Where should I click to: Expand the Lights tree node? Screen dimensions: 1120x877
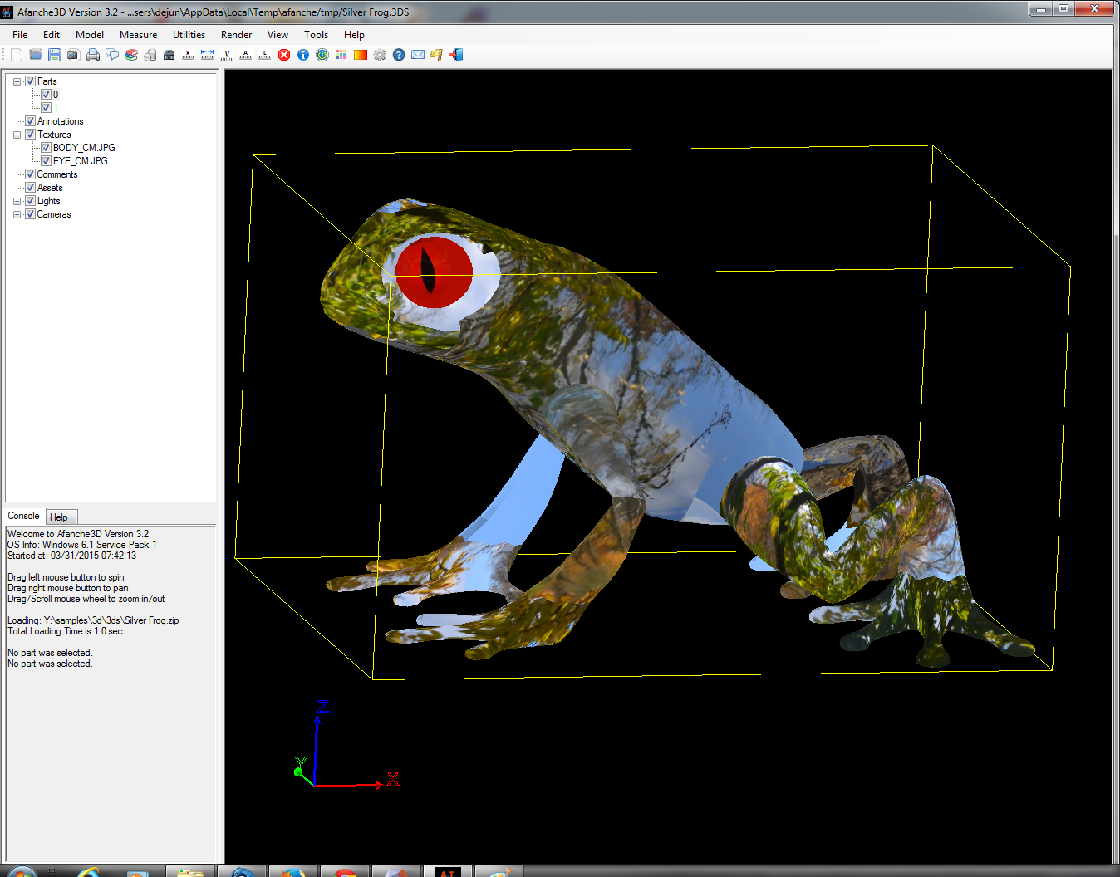(x=17, y=201)
